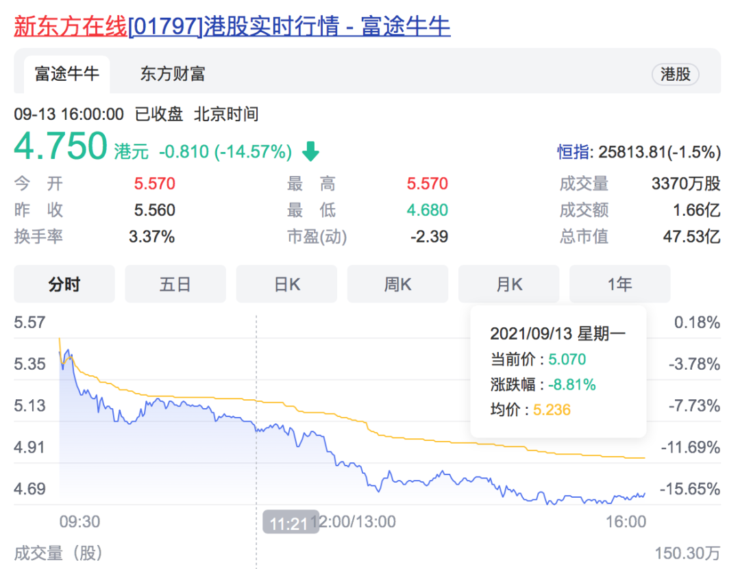The image size is (740, 569).
Task: Click the 最高 value 5.570
Action: pyautogui.click(x=427, y=184)
